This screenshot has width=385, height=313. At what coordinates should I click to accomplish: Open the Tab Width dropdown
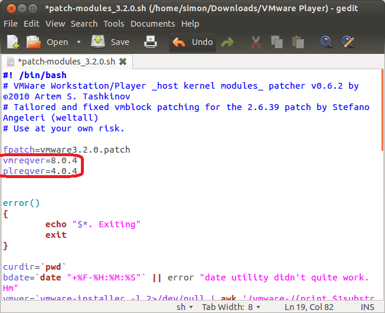point(231,307)
